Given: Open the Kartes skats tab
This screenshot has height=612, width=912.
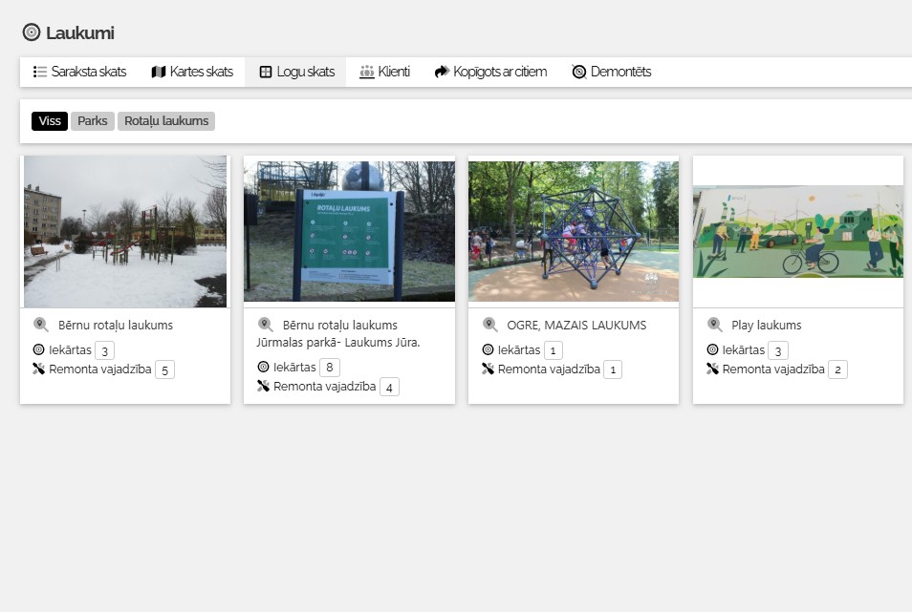Looking at the screenshot, I should [192, 72].
